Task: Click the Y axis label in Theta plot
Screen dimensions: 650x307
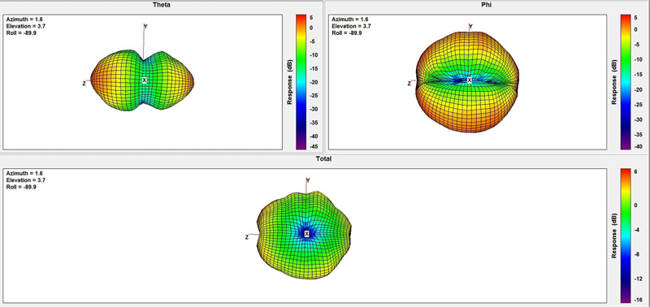Action: (x=146, y=27)
